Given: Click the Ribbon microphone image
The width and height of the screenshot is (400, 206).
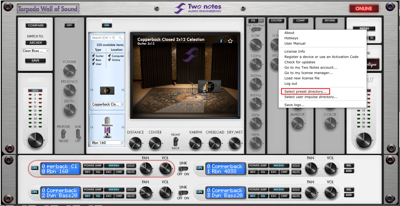Looking at the screenshot, I should point(107,128).
